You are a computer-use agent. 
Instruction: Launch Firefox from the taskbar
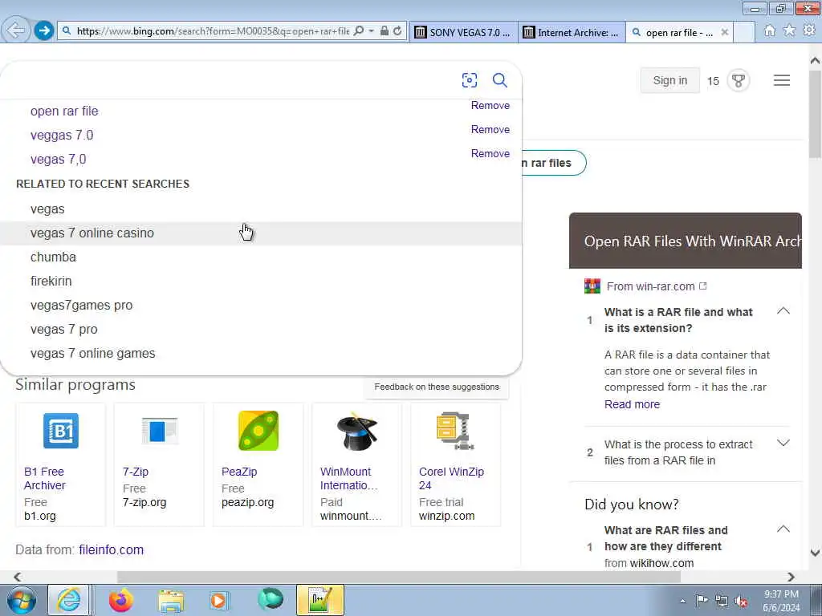[120, 601]
